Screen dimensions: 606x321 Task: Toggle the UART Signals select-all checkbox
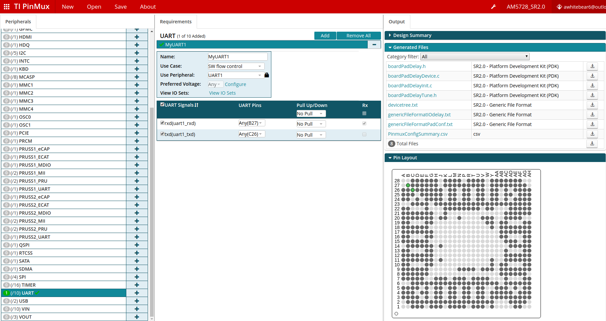(162, 104)
